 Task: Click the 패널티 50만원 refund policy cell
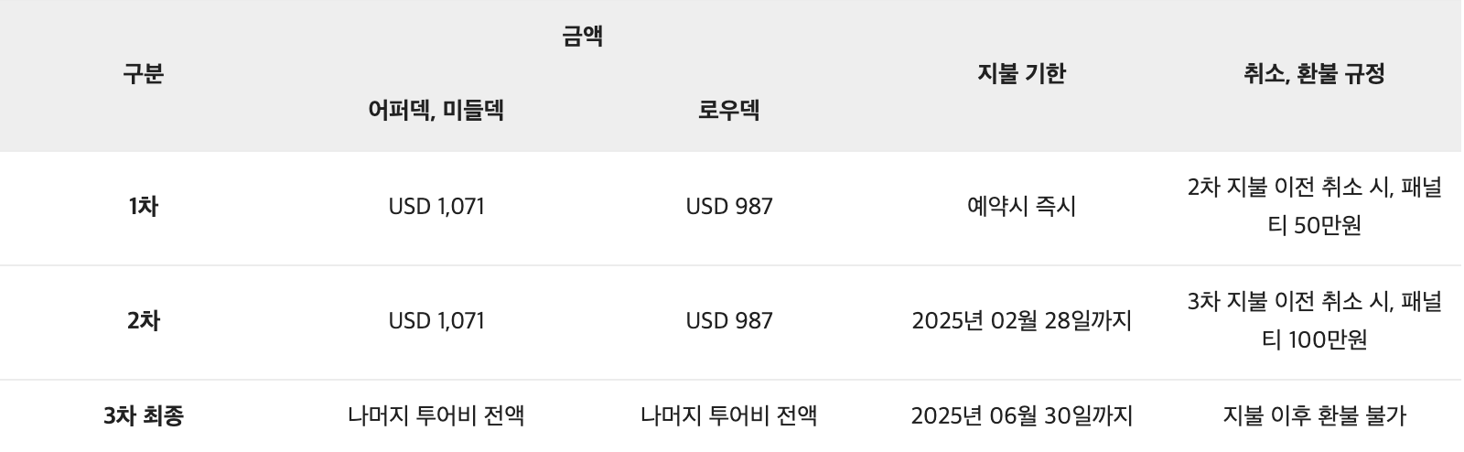[1315, 207]
